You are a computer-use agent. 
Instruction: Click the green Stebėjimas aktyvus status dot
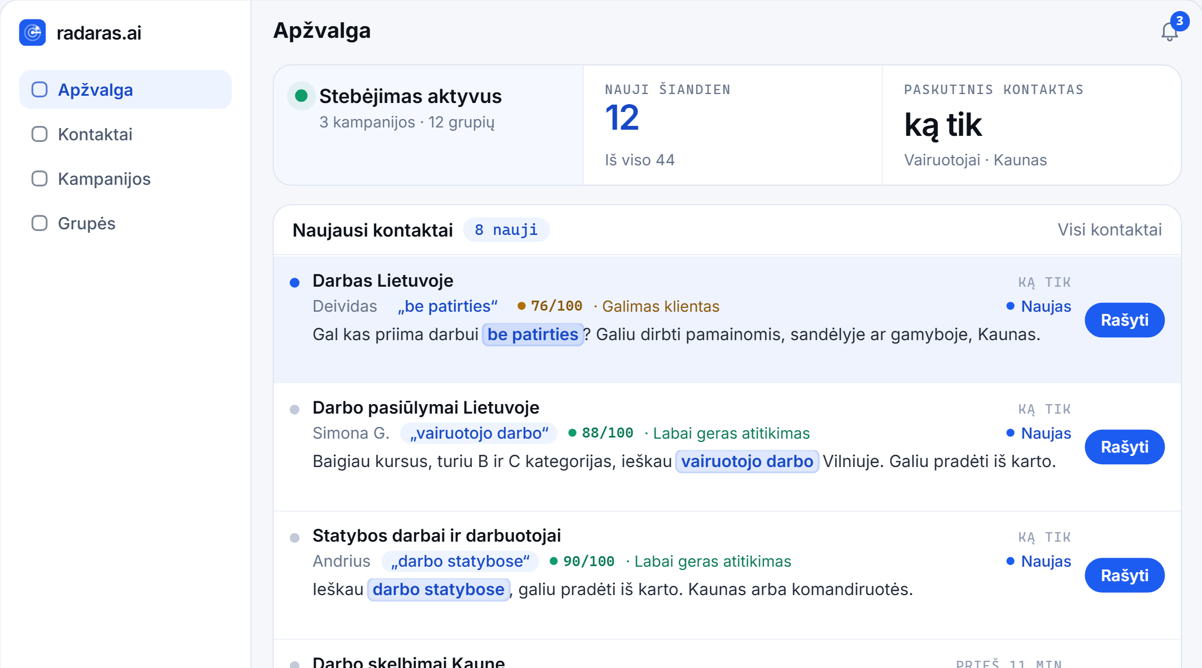point(301,96)
